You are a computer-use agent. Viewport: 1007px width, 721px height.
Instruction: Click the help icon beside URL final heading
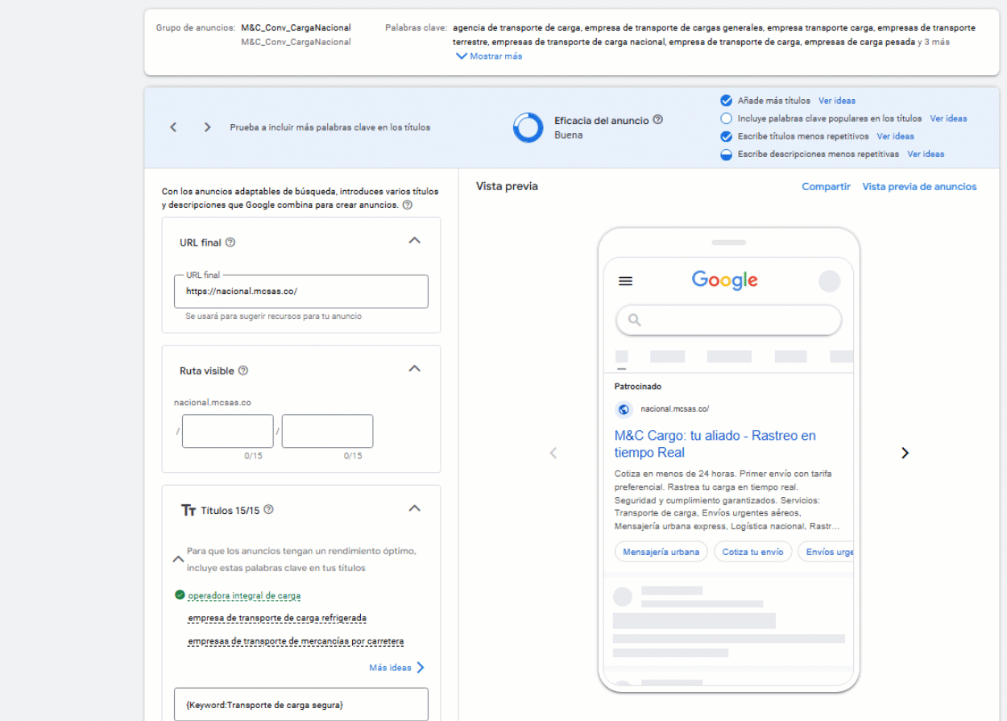coord(230,242)
